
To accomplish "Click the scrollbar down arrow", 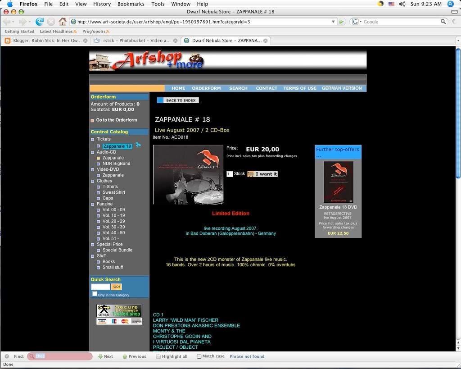I will (x=458, y=348).
